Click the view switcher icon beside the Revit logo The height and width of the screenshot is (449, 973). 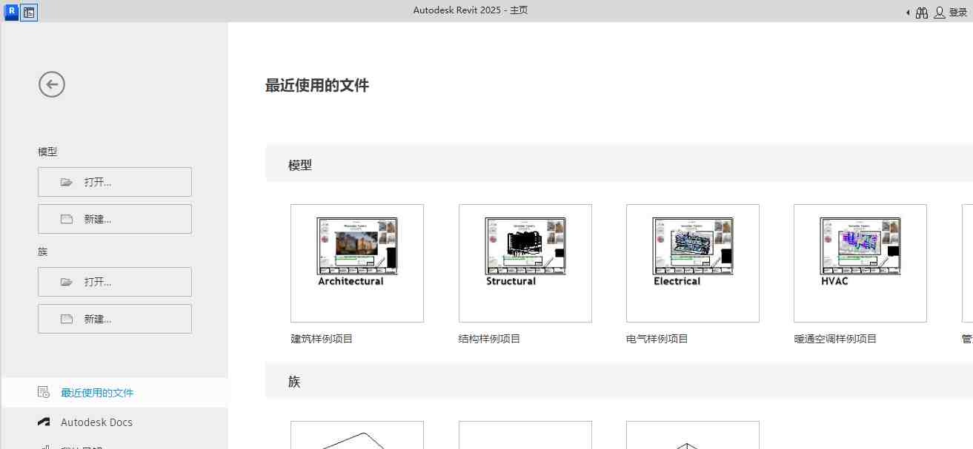(28, 12)
